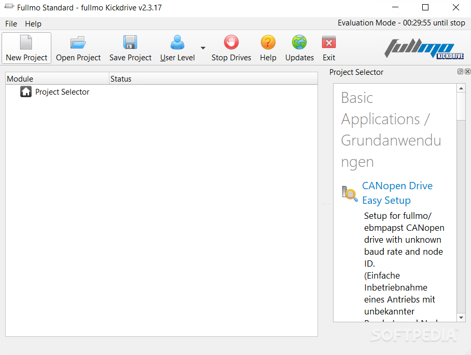Select the Project Selector tree row text

[62, 92]
